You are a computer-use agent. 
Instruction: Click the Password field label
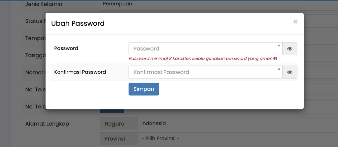[66, 48]
